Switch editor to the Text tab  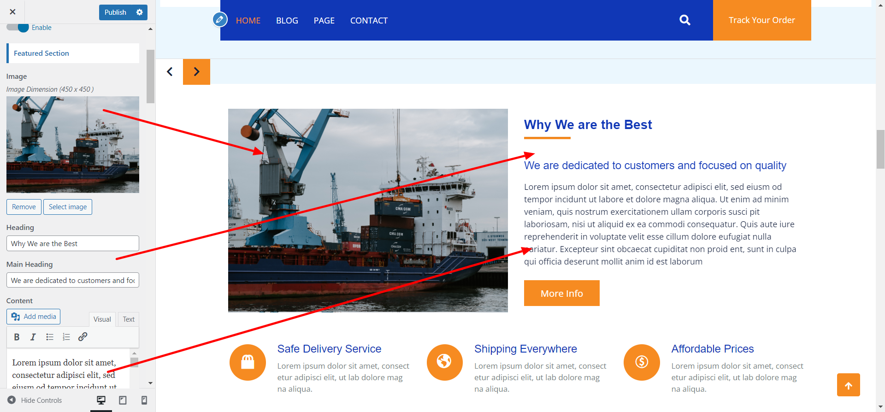click(129, 319)
